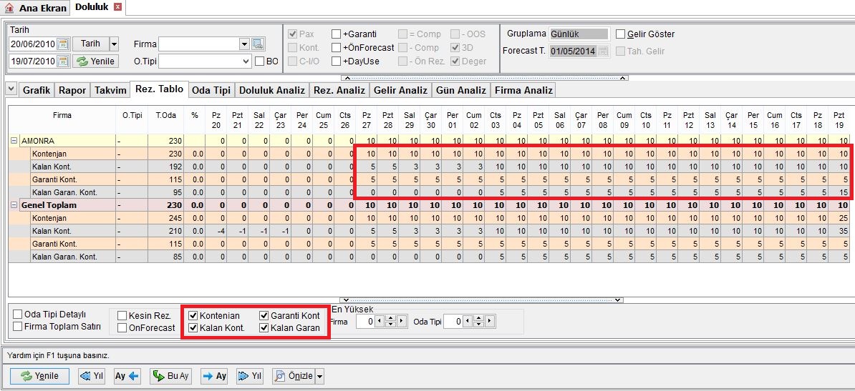855x391 pixels.
Task: Tick the Kesin Rez. checkbox
Action: (x=122, y=315)
